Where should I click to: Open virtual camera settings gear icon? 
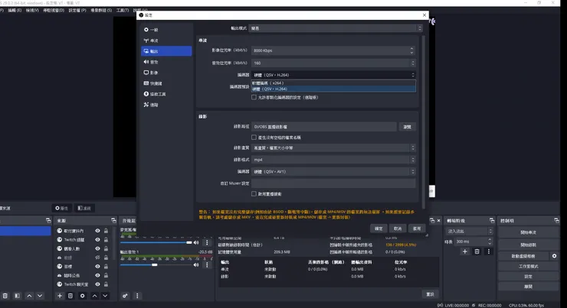point(554,256)
